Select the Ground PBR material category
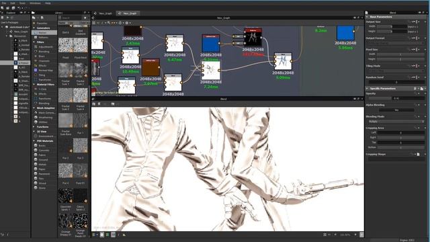Viewport: 430px width, 242px height. [x=43, y=160]
